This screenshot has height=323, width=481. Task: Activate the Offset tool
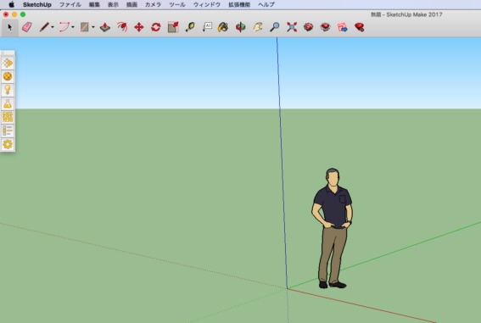(x=122, y=27)
